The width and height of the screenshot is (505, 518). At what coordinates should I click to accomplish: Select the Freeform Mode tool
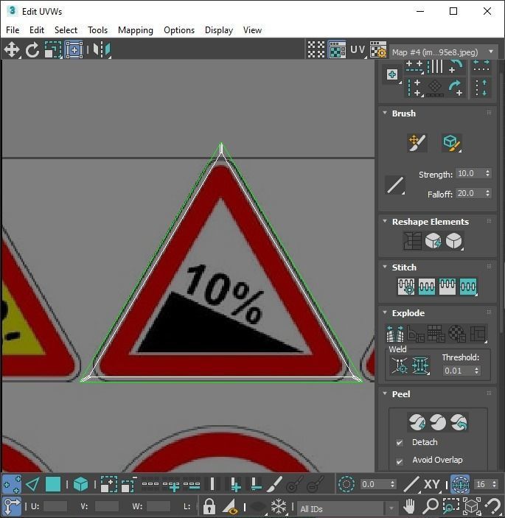74,50
